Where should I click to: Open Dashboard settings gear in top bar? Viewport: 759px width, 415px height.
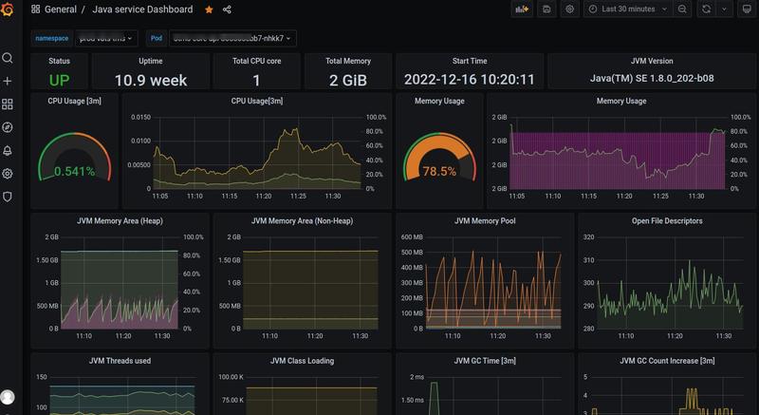pyautogui.click(x=570, y=9)
